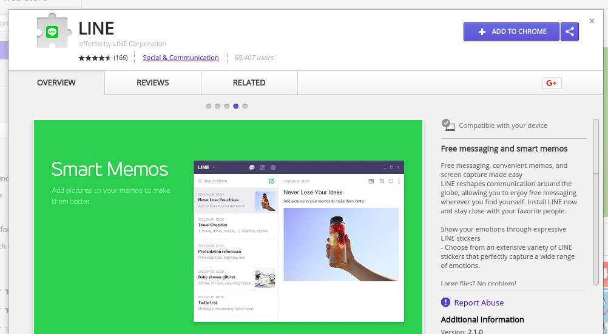Click the memo icon in LINE screenshot header
Image resolution: width=608 pixels, height=334 pixels.
[263, 167]
